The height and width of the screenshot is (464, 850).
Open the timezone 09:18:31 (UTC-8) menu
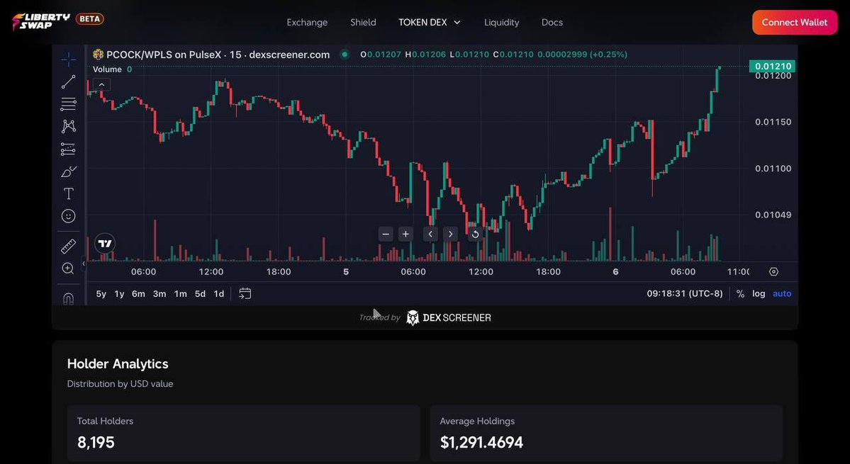[x=685, y=293]
